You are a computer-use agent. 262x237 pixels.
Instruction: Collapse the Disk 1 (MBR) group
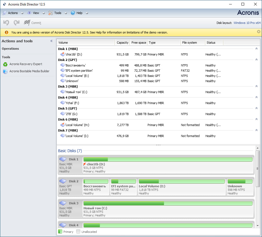point(257,49)
